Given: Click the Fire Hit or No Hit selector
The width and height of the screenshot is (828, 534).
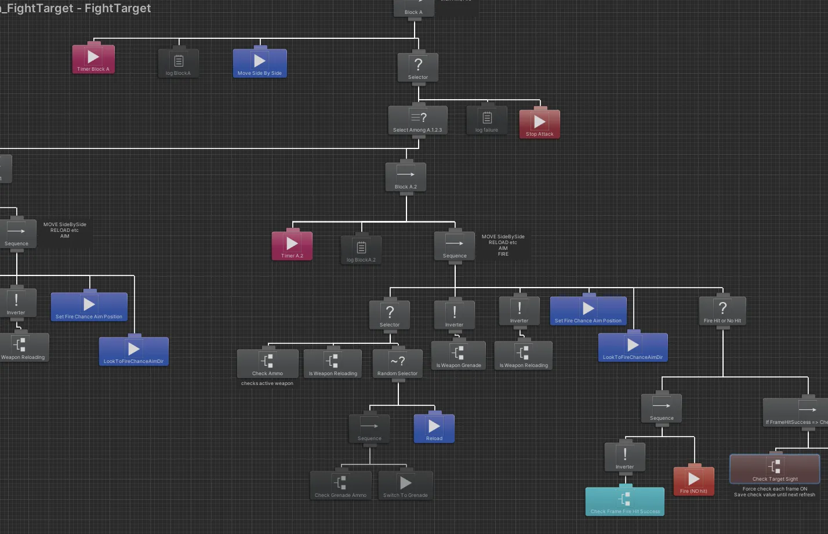Looking at the screenshot, I should pos(722,311).
